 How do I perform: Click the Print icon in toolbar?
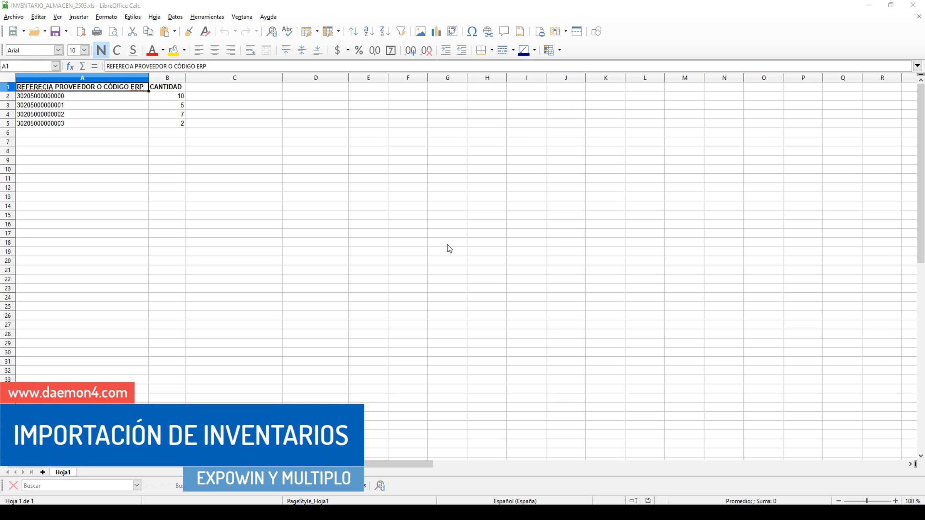97,32
